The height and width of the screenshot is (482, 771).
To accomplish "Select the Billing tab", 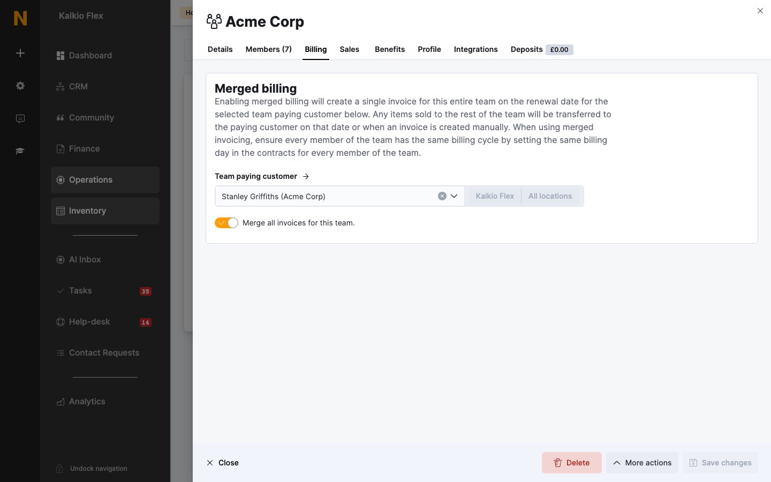I will [316, 49].
